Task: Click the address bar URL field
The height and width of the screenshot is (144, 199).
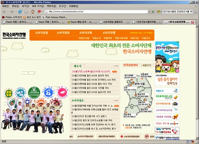Action: click(x=96, y=12)
